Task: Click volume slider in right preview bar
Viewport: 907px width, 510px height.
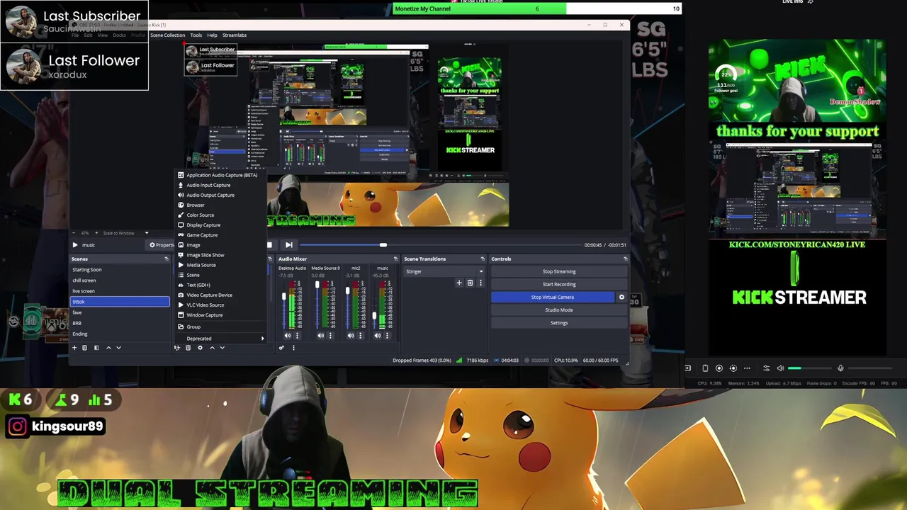Action: coord(809,368)
